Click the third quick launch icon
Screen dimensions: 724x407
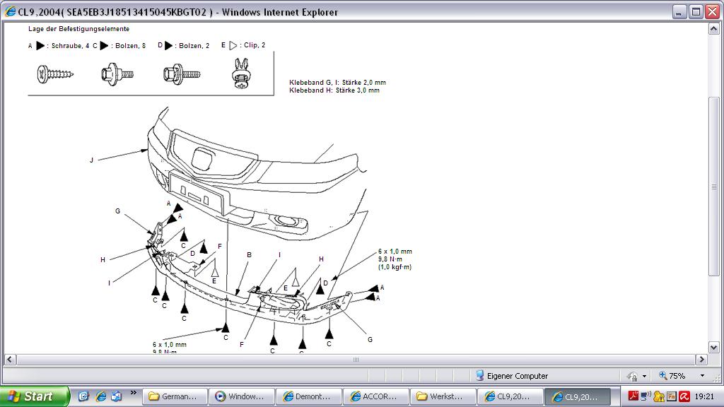click(x=117, y=396)
